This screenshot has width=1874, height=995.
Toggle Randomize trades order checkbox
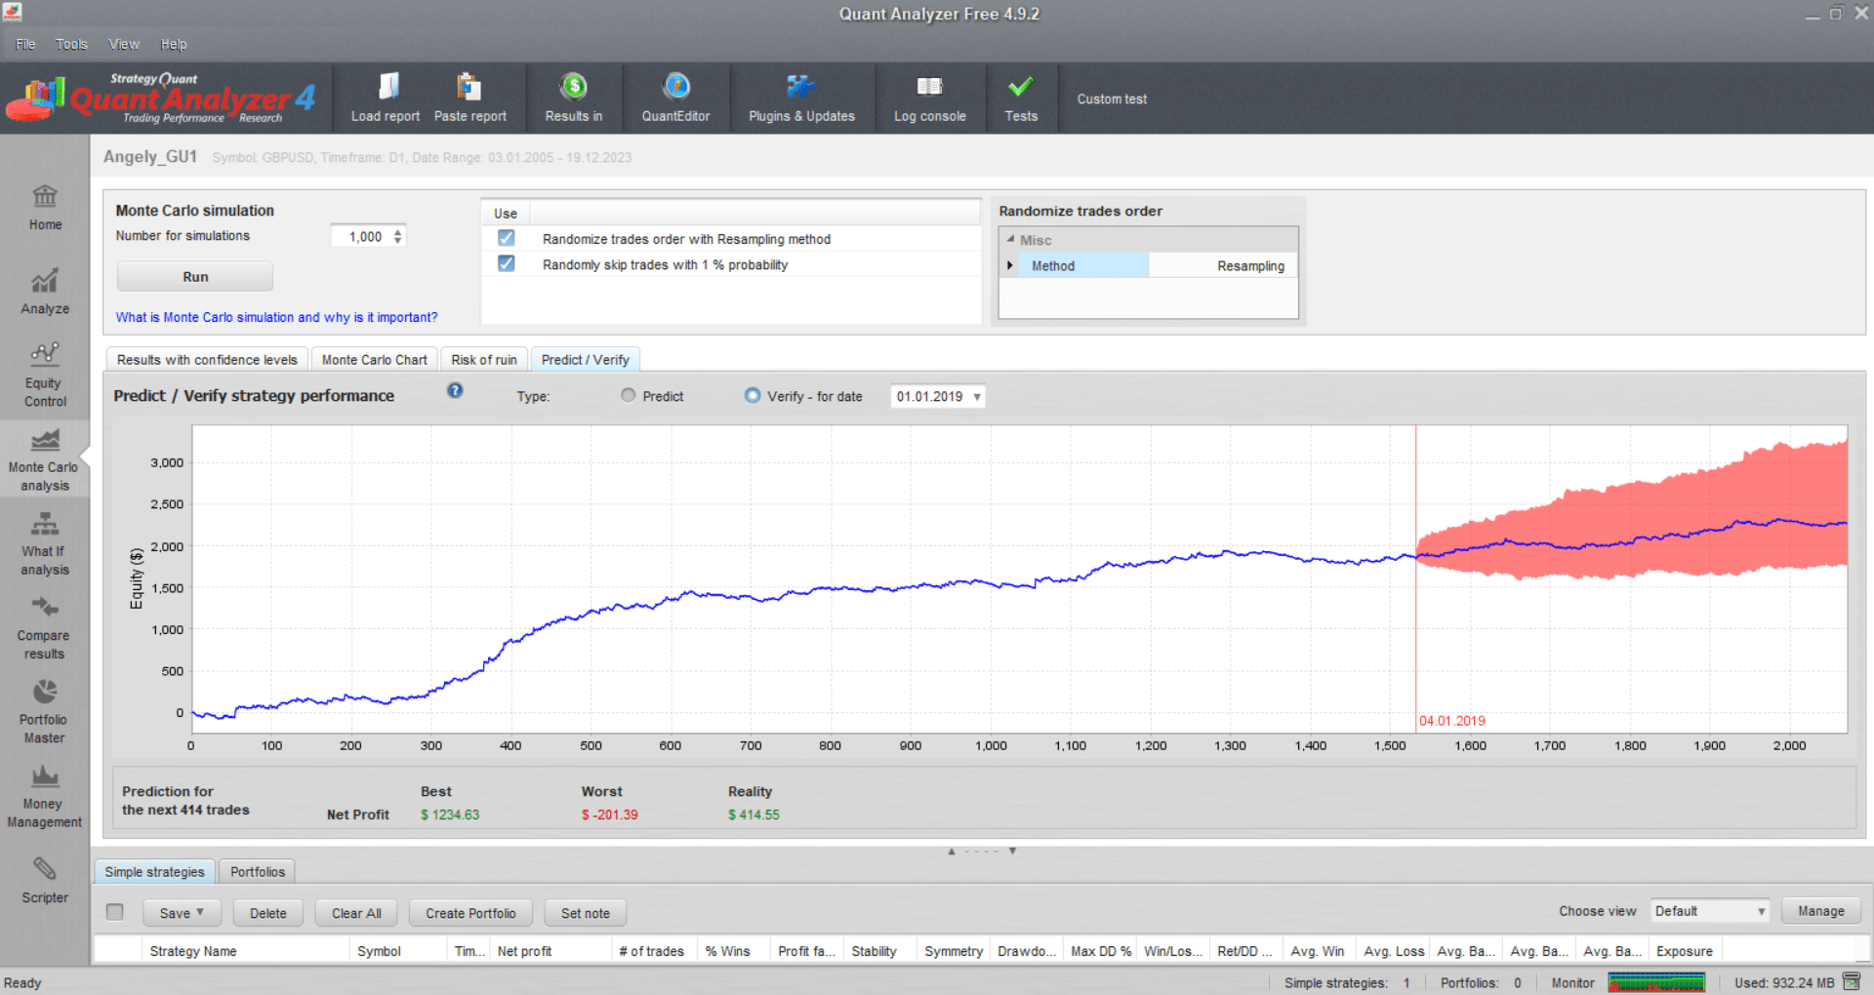point(506,238)
